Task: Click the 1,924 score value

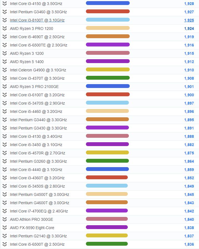Action: tap(189, 28)
